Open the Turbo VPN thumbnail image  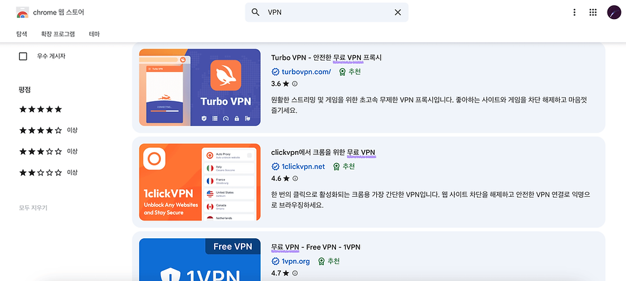(199, 87)
